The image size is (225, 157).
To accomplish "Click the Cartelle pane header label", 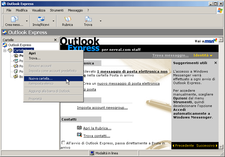I will point(8,40).
